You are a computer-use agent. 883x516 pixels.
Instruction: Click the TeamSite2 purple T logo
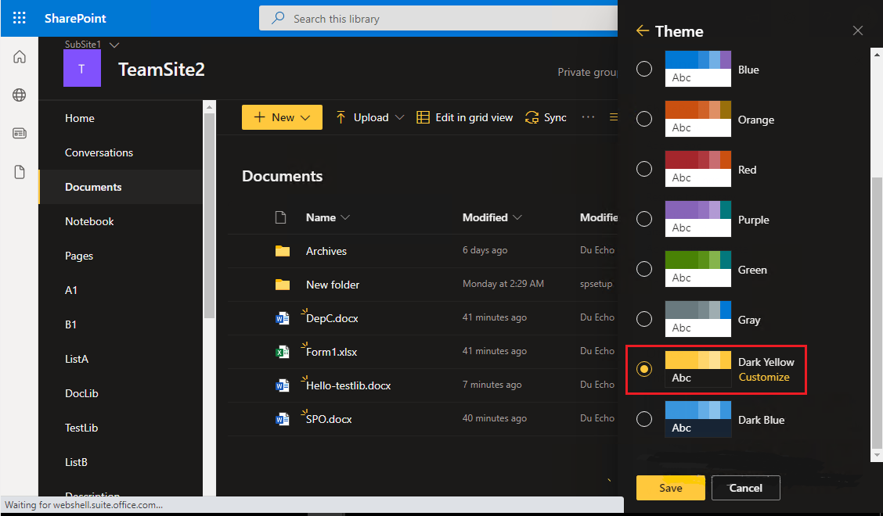pos(82,68)
